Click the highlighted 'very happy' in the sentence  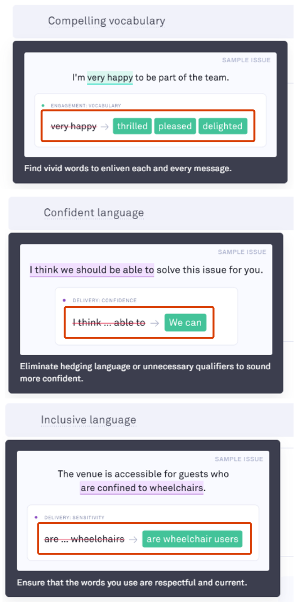110,78
